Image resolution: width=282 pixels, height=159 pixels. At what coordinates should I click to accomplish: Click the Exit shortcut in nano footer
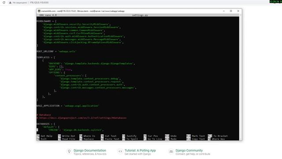coord(44,139)
